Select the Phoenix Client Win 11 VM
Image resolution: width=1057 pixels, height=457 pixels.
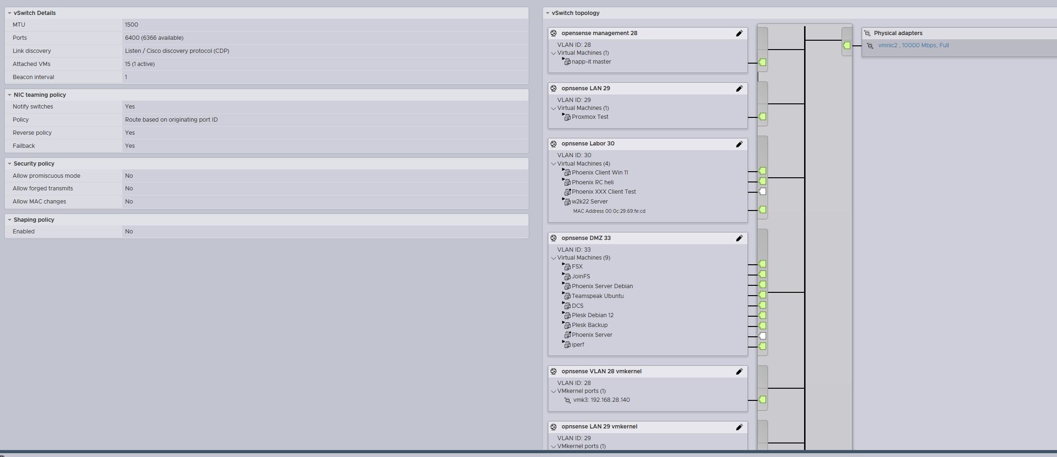pyautogui.click(x=600, y=173)
